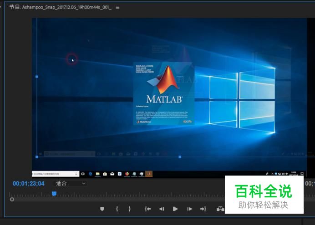
Task: Click the blue playhead on the time ruler
Action: 54,194
